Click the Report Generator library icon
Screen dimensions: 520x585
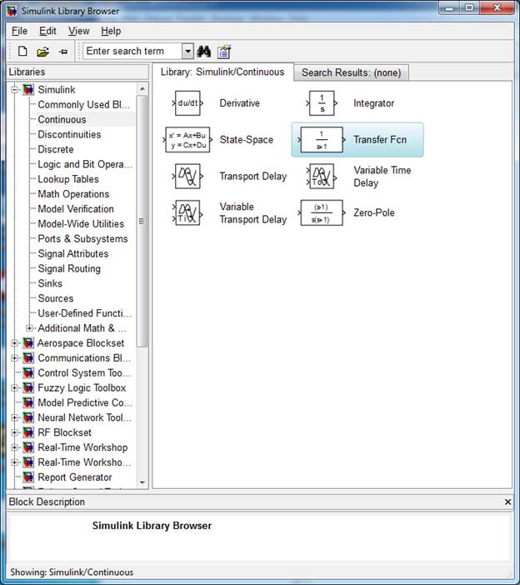click(28, 477)
